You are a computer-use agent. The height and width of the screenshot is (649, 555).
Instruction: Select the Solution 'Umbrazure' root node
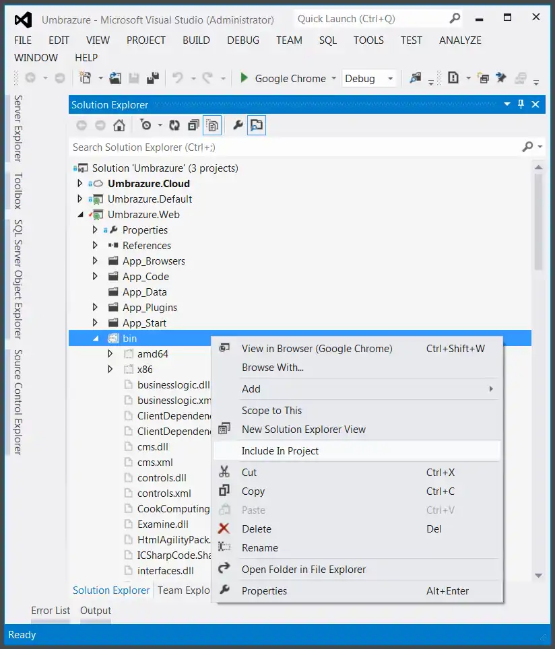[x=165, y=168]
